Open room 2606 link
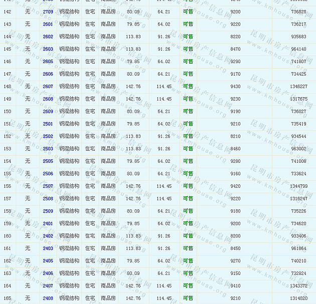This screenshot has height=304, width=316. click(x=48, y=74)
